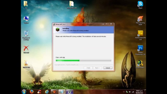The image size is (167, 94).
Task: Launch Skype from the desktop shortcut
Action: coord(140,5)
